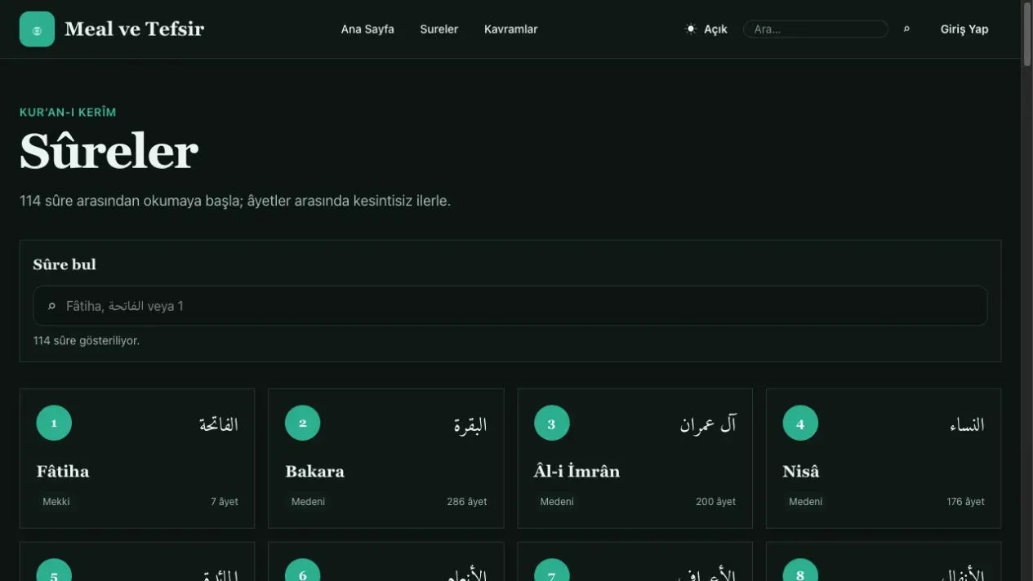Click the Meal ve Tefsir site title

134,29
